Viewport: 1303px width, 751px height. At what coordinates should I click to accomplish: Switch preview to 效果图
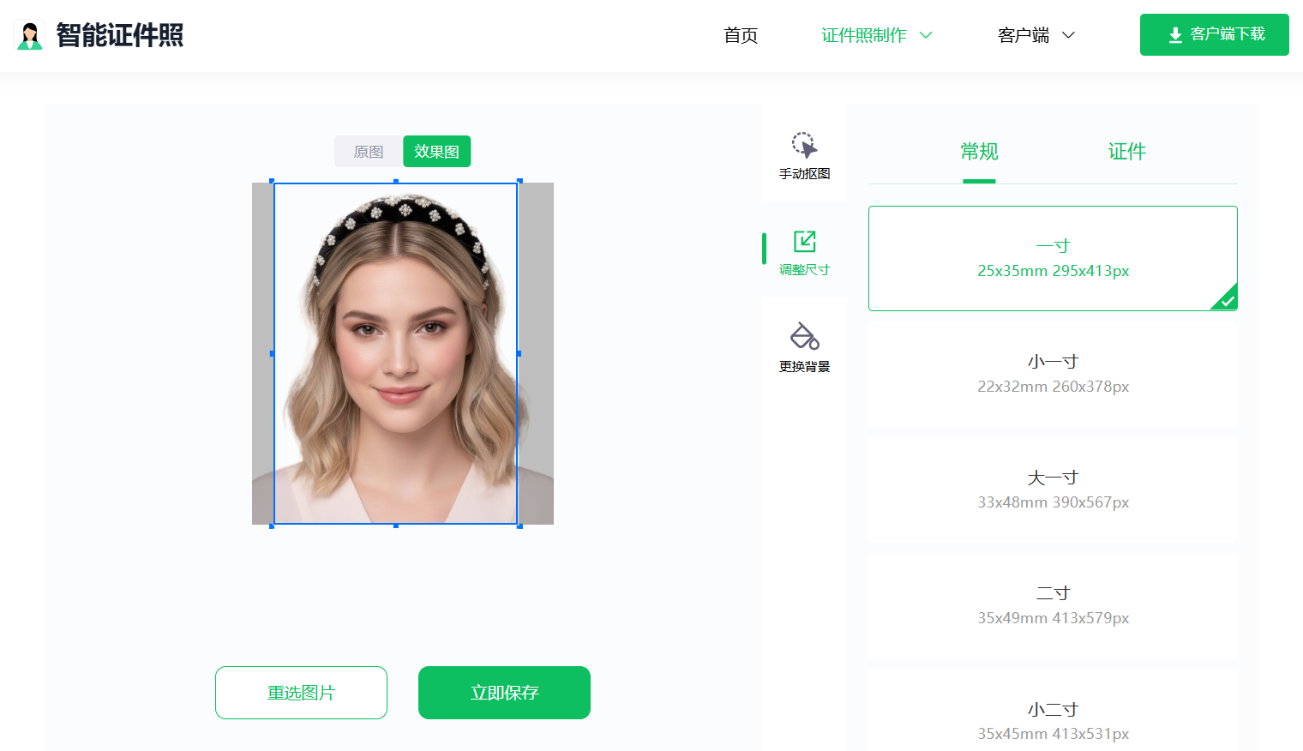click(436, 152)
